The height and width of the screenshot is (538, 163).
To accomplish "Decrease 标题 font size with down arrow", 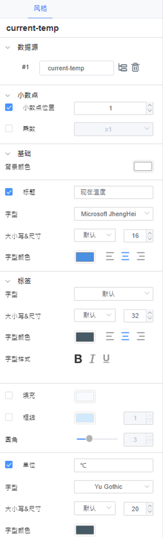I will [149, 239].
